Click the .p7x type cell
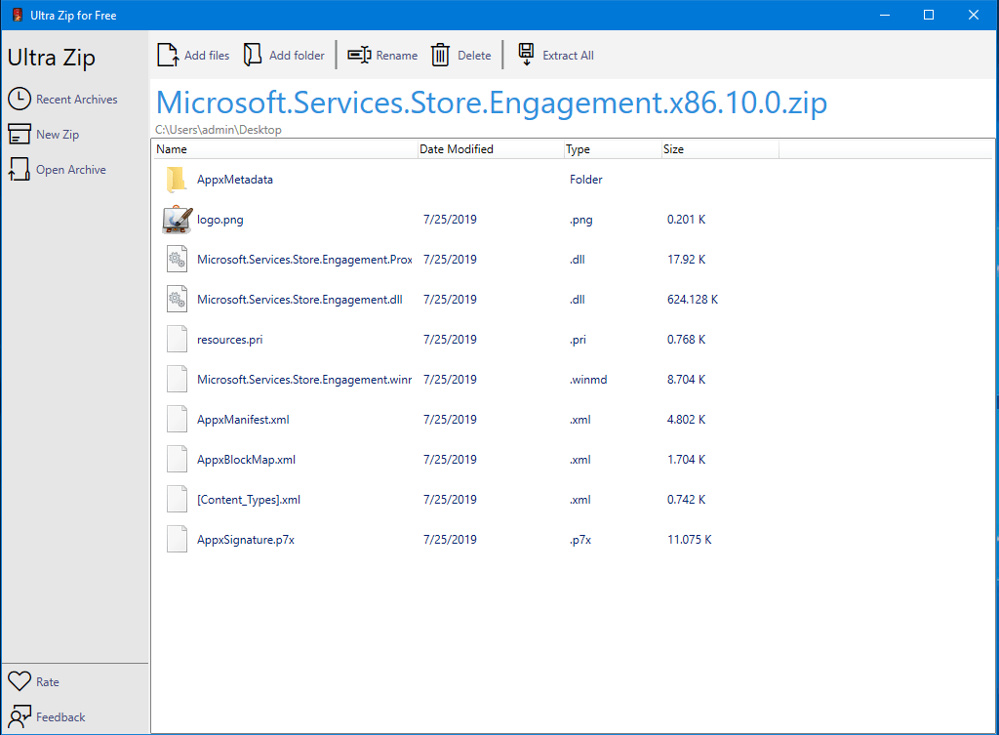The width and height of the screenshot is (999, 735). tap(580, 540)
